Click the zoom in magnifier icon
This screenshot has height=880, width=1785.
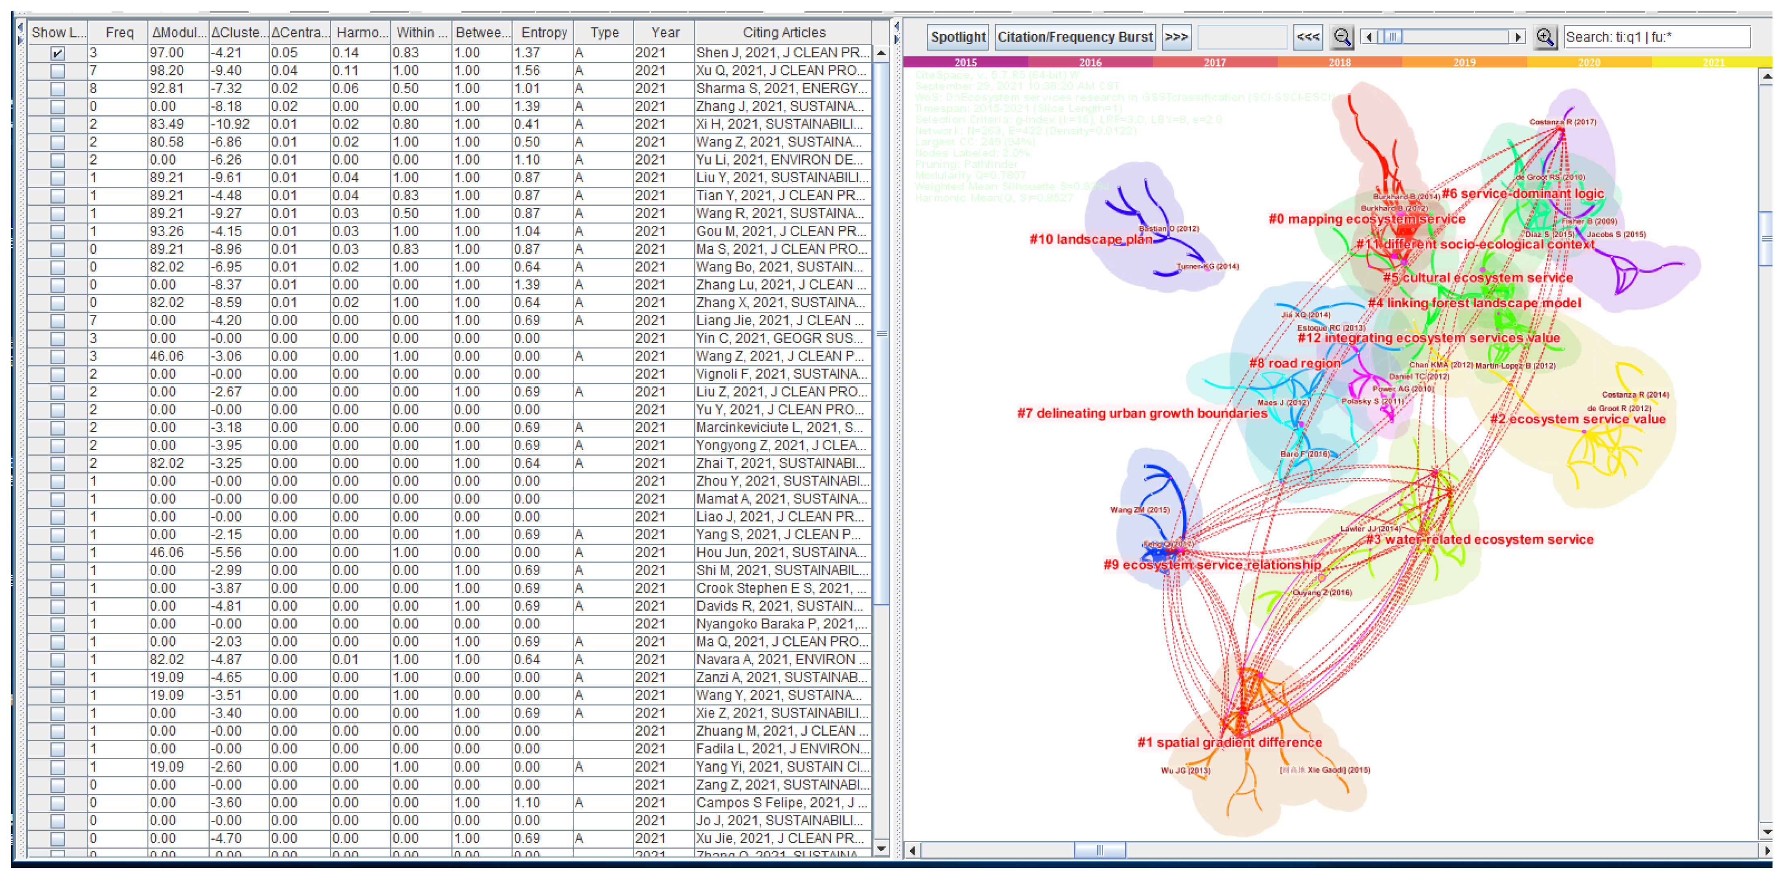pyautogui.click(x=1545, y=37)
